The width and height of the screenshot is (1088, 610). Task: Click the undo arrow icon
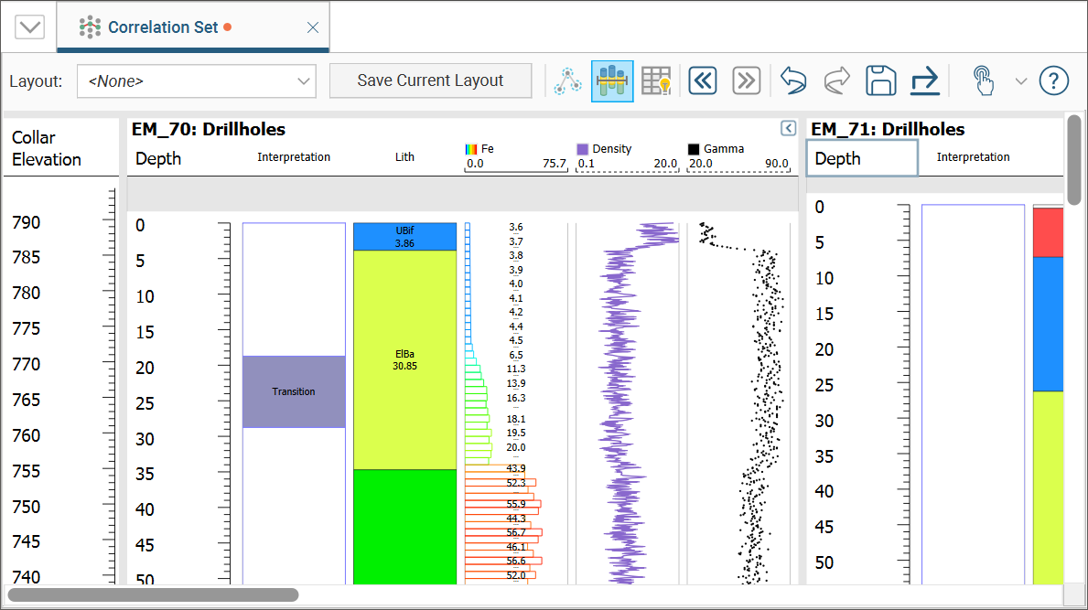coord(792,80)
